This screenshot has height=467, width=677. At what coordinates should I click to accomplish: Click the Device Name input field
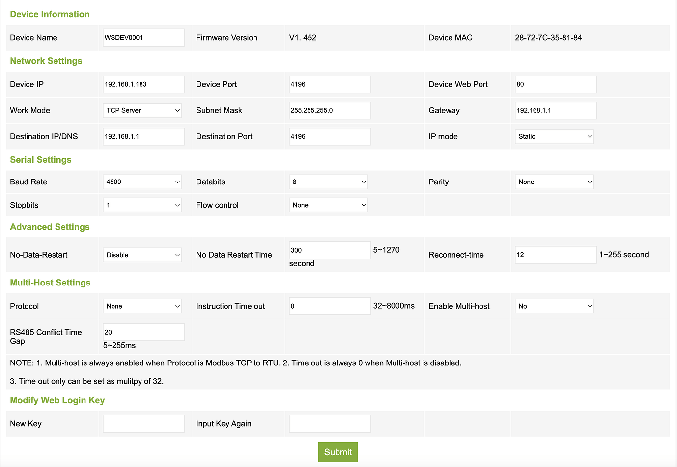(143, 38)
